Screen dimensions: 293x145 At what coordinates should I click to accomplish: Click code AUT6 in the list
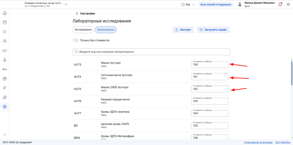[x=77, y=101]
